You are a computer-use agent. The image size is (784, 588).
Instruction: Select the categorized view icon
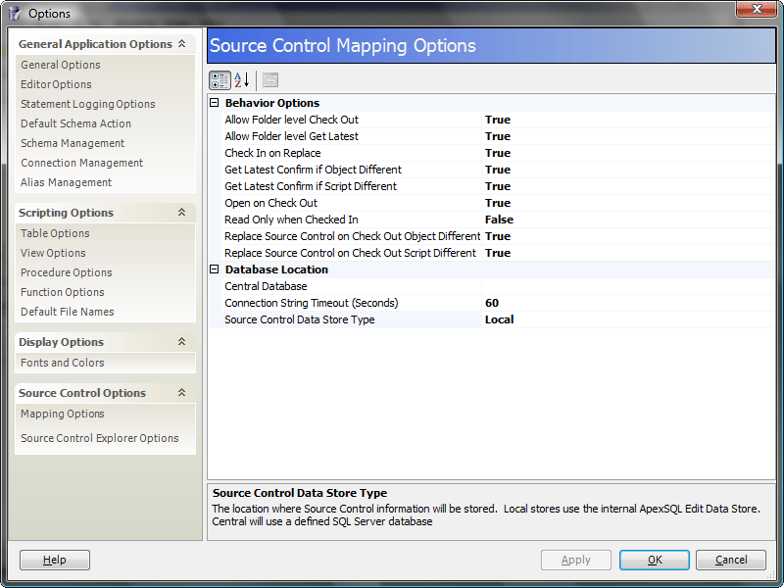point(220,80)
